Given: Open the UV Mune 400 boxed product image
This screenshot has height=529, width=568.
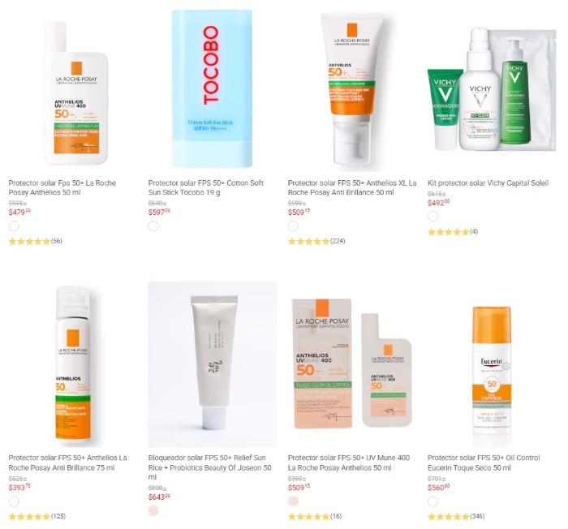Looking at the screenshot, I should point(352,363).
